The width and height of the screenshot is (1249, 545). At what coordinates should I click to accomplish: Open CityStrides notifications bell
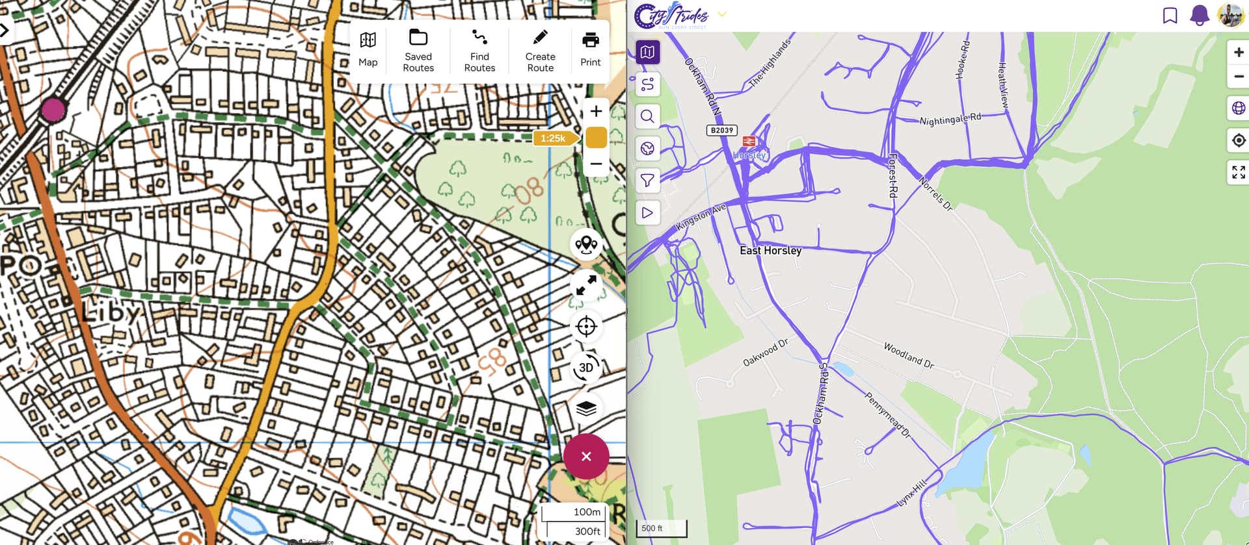(1199, 16)
